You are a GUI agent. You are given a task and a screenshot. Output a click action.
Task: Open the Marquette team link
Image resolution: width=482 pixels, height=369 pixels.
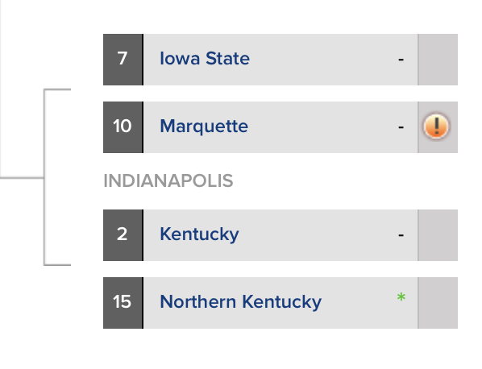[204, 126]
